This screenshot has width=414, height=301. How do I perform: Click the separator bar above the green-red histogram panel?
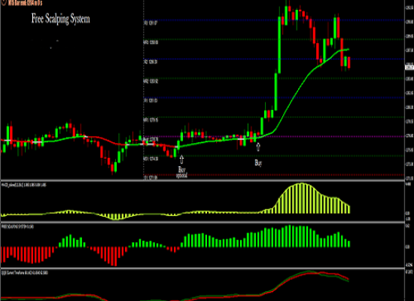[x=202, y=223]
